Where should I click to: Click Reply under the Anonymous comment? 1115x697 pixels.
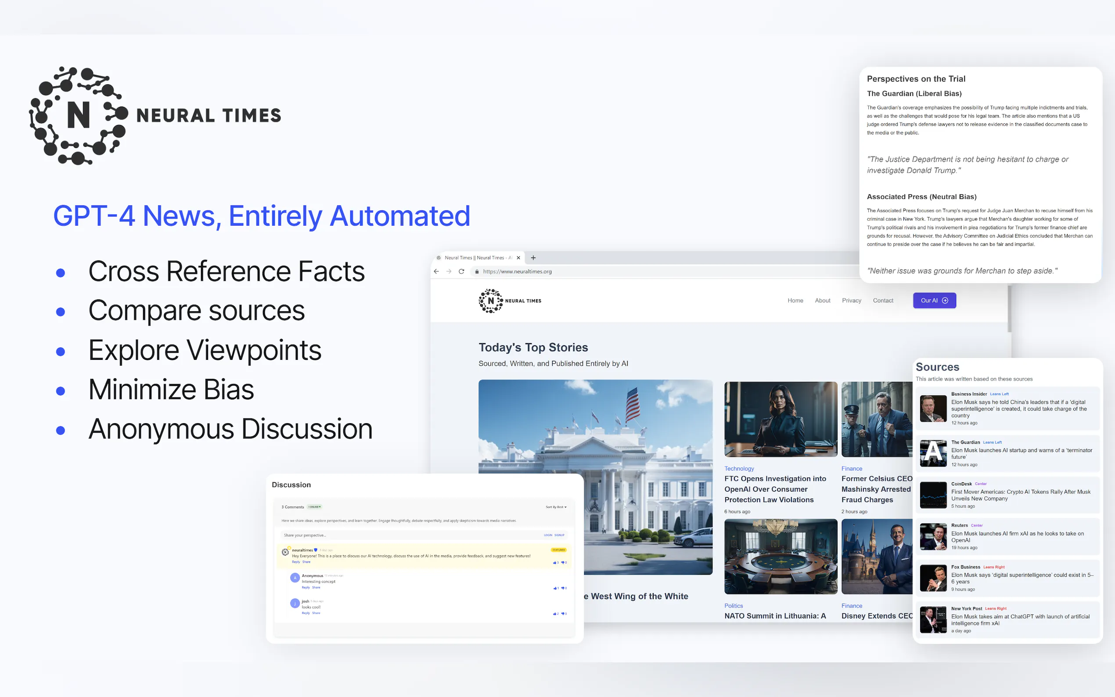tap(306, 588)
